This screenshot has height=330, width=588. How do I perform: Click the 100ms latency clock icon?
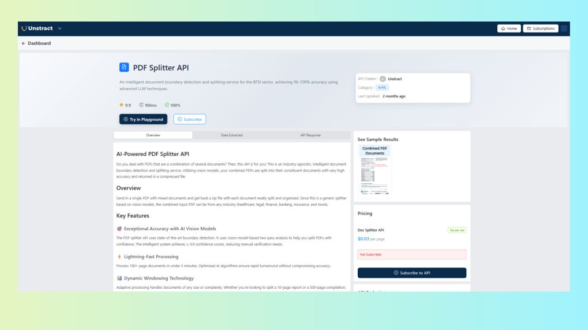pos(141,105)
